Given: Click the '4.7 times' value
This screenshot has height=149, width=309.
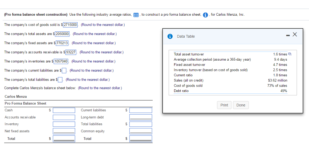Looking at the screenshot, I should pos(280,65).
